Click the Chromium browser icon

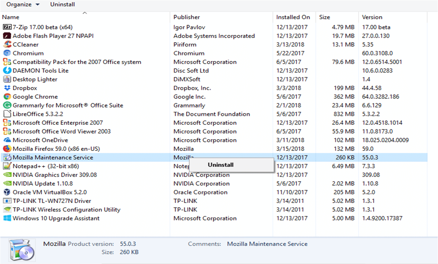coord(7,53)
